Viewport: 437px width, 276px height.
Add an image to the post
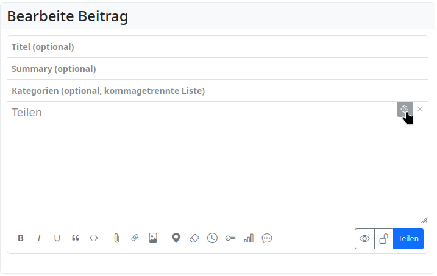[153, 238]
